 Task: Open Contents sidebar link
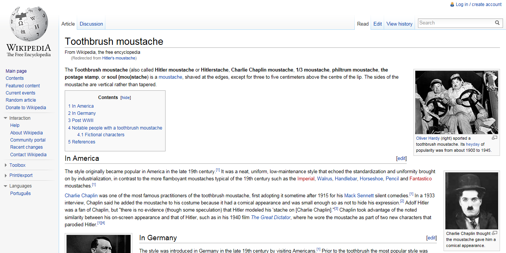[15, 78]
